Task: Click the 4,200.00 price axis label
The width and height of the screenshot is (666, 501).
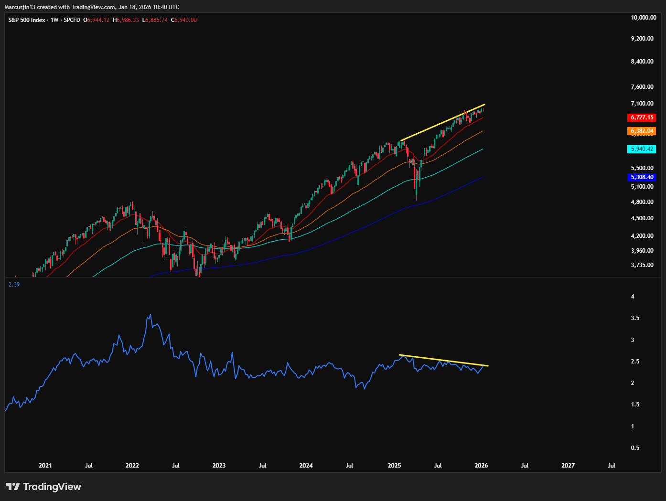Action: coord(642,236)
